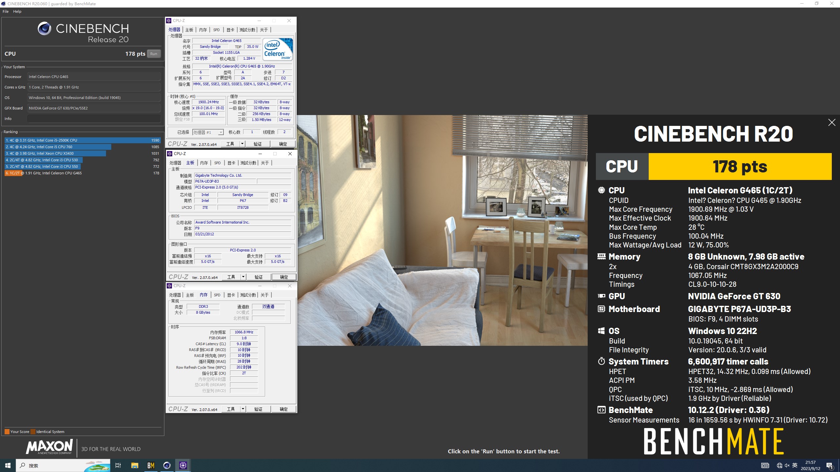Click the rendered room image
840x472 pixels.
point(442,230)
